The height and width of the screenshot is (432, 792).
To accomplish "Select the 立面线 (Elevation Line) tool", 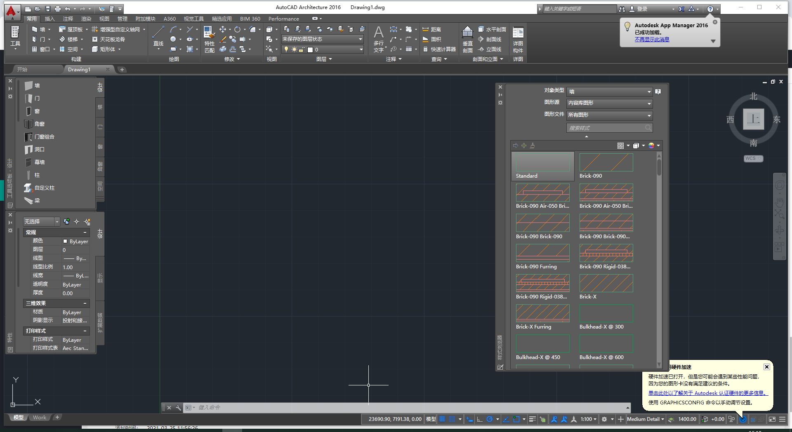I will (490, 49).
